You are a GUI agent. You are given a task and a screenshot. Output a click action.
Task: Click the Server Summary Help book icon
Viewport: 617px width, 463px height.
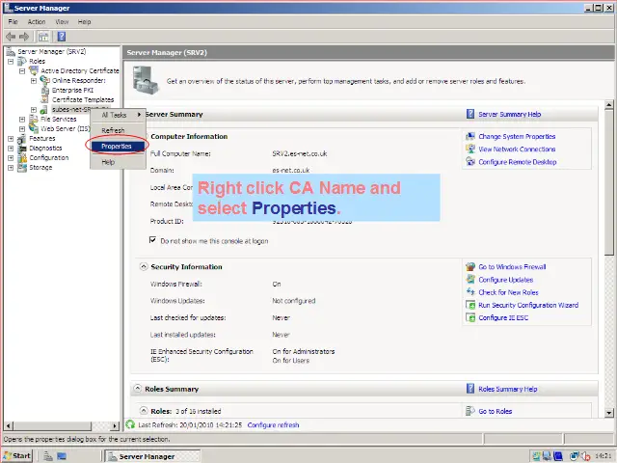click(x=470, y=114)
